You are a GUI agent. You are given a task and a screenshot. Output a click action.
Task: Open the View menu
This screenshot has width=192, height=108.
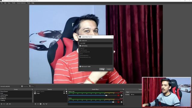pos(9,3)
